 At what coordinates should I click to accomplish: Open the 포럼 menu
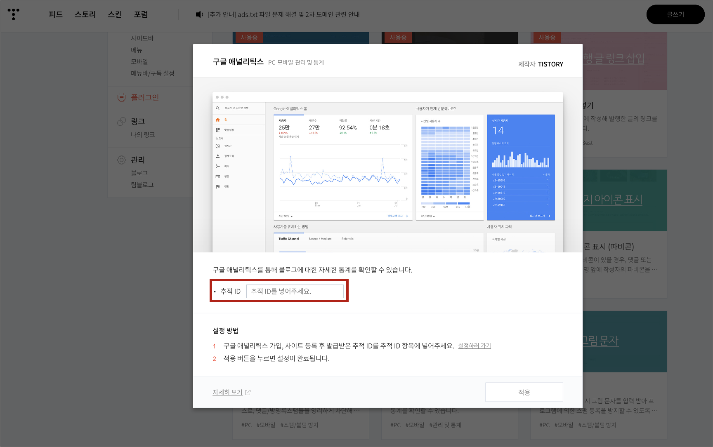tap(141, 14)
